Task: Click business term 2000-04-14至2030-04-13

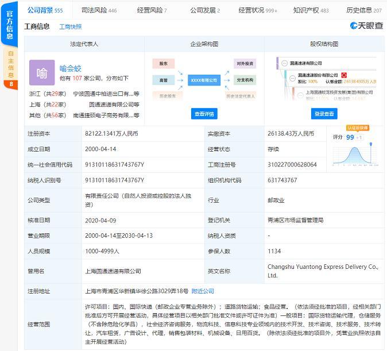Action: click(x=119, y=236)
